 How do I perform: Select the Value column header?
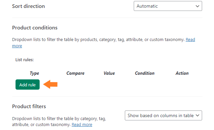pos(109,73)
